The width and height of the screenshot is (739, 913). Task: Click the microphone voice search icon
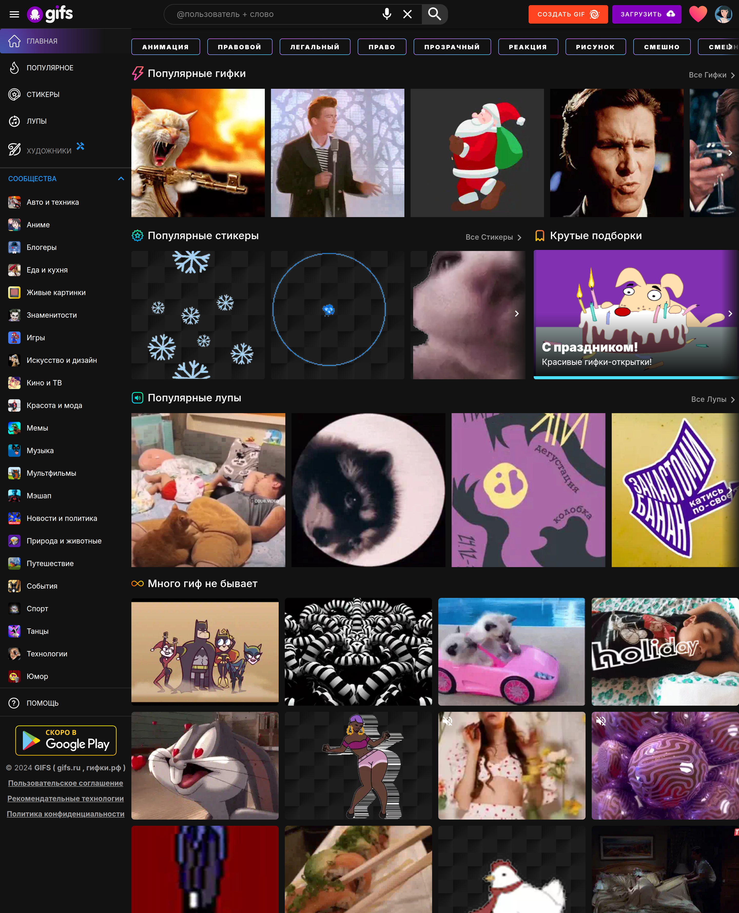pos(386,14)
